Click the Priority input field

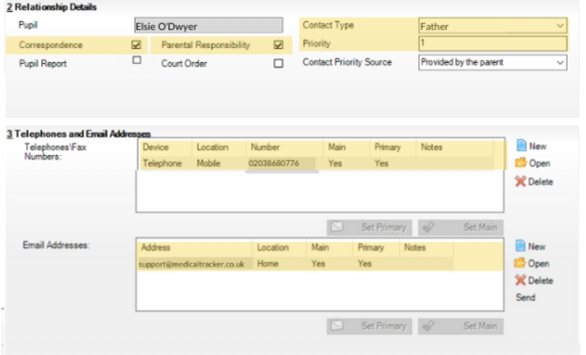492,44
